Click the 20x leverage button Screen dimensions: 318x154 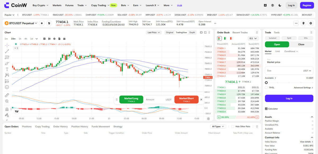(306, 38)
